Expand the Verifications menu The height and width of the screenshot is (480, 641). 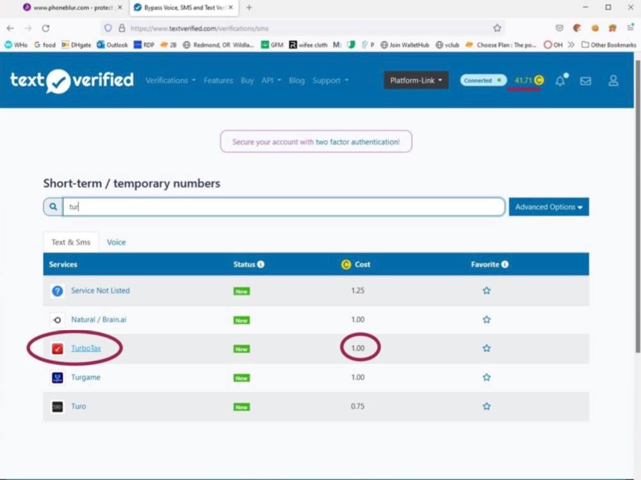(170, 81)
